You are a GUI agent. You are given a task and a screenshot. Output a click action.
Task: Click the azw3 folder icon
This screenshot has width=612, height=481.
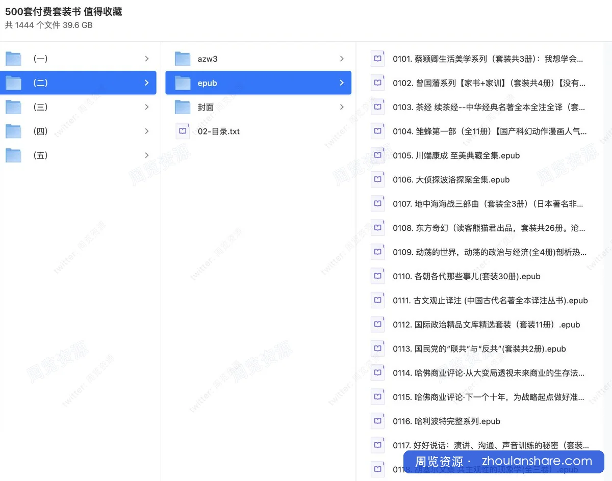(x=183, y=59)
